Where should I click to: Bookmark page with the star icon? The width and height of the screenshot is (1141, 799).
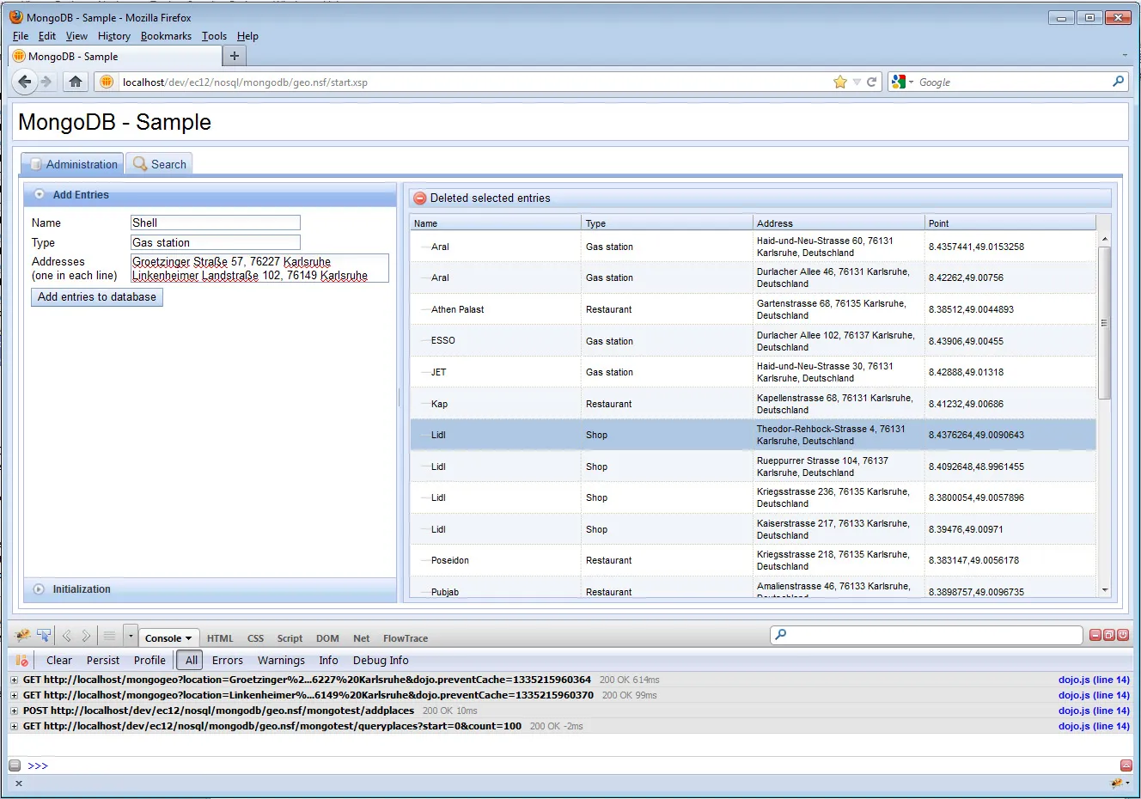(x=839, y=82)
